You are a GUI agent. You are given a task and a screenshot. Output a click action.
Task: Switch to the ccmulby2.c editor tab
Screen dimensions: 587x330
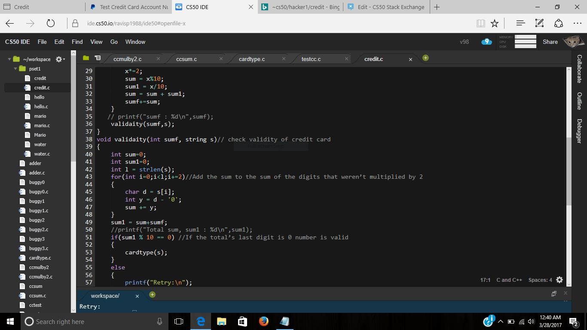click(128, 59)
